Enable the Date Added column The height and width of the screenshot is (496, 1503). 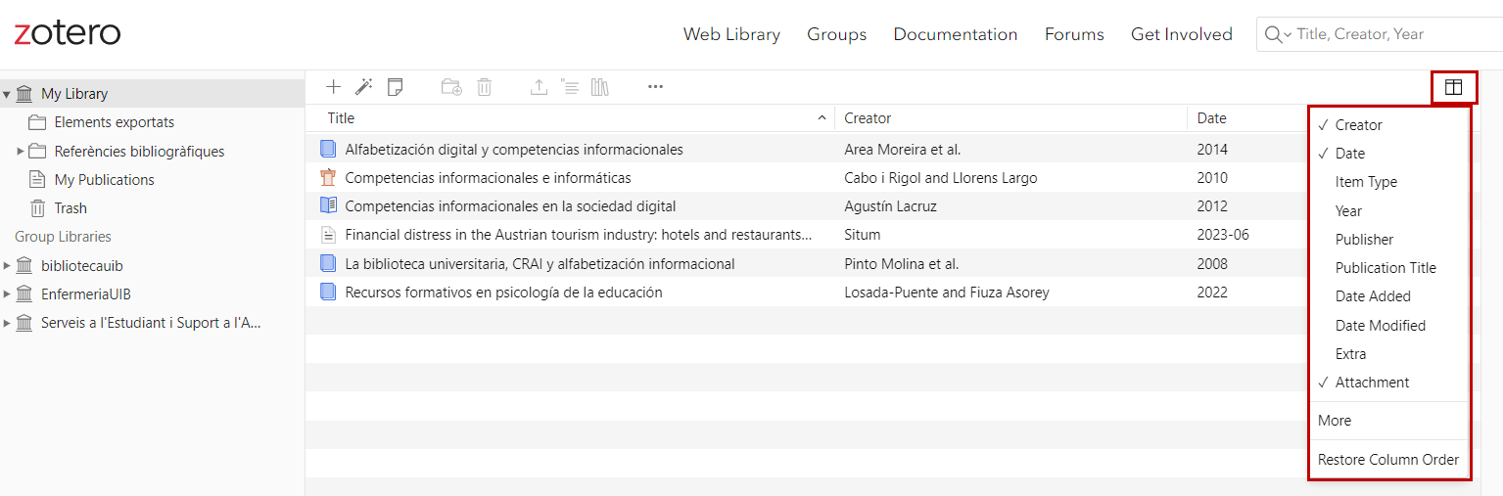1389,296
